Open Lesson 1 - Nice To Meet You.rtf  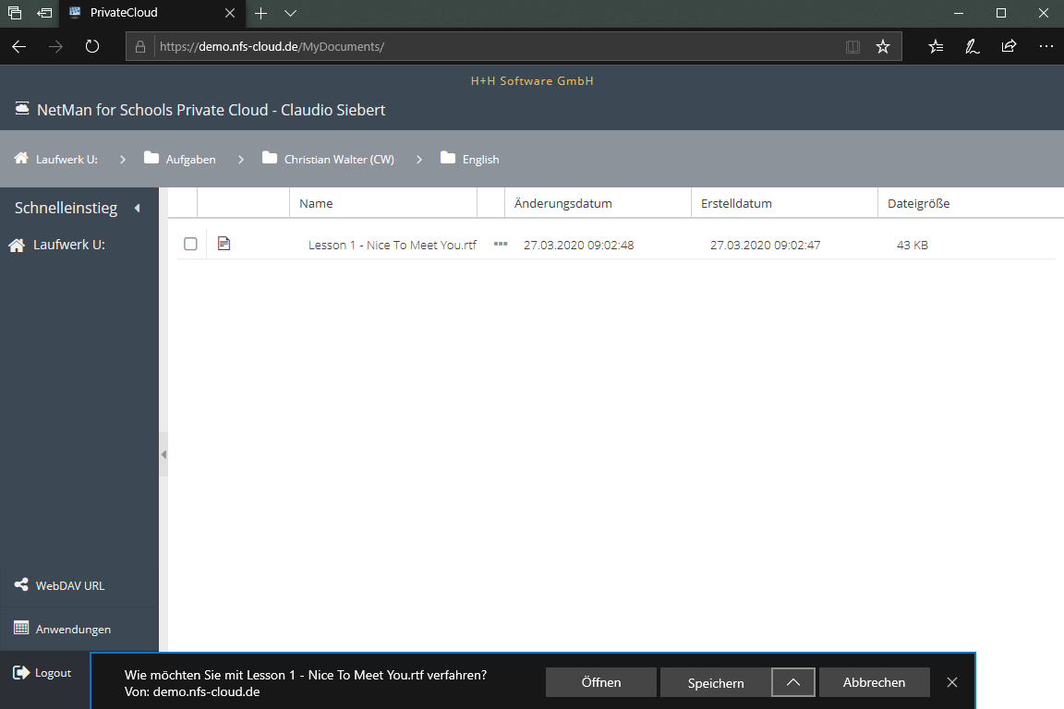click(393, 245)
